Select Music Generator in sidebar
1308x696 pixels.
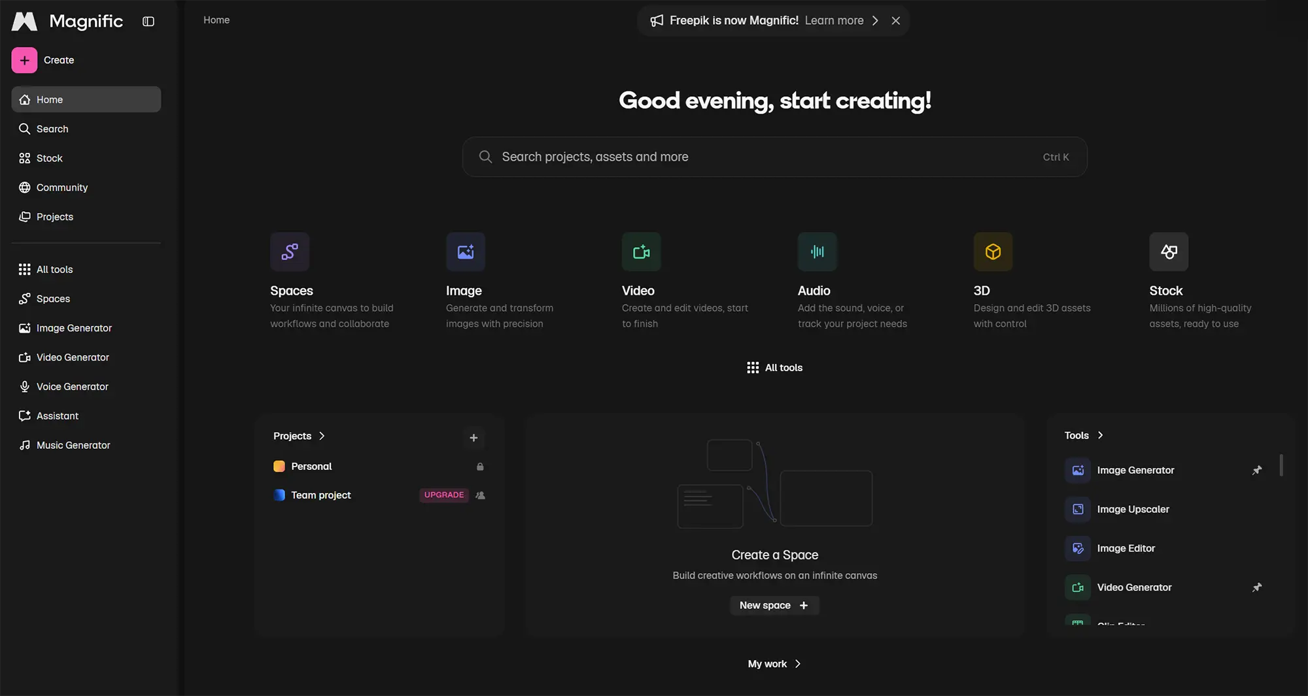coord(73,445)
